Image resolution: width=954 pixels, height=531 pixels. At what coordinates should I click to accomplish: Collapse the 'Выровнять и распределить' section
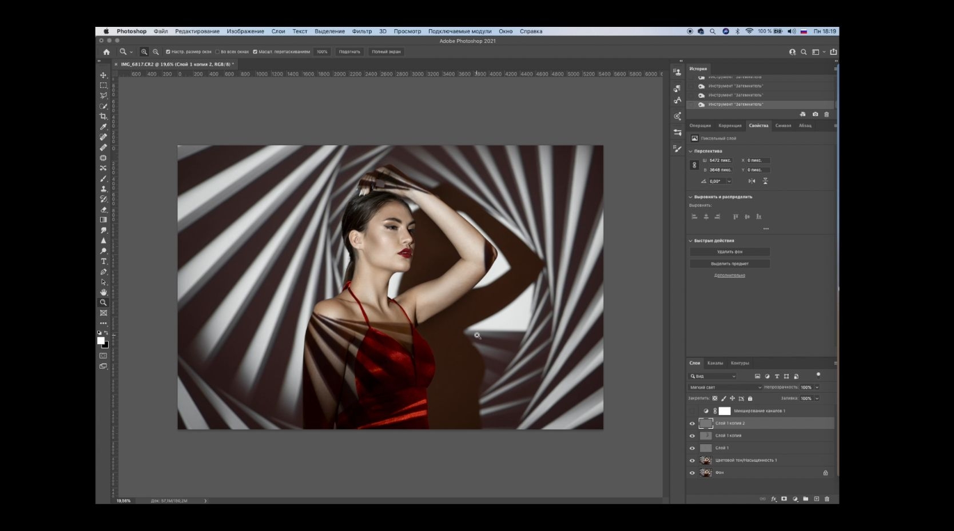pos(690,197)
